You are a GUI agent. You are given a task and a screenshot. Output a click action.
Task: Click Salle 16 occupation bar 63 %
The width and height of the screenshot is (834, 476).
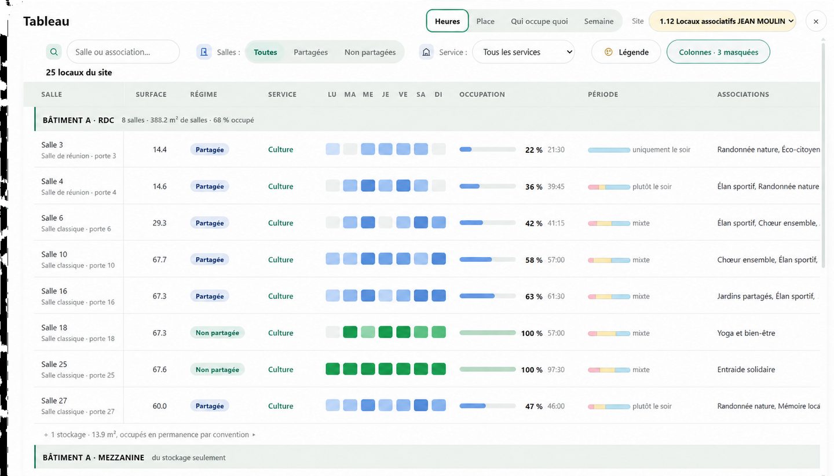coord(488,296)
